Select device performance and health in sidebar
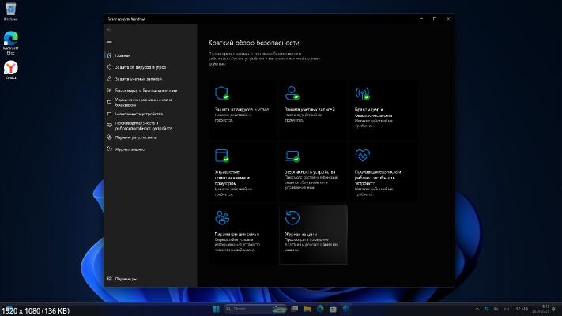 (x=150, y=126)
